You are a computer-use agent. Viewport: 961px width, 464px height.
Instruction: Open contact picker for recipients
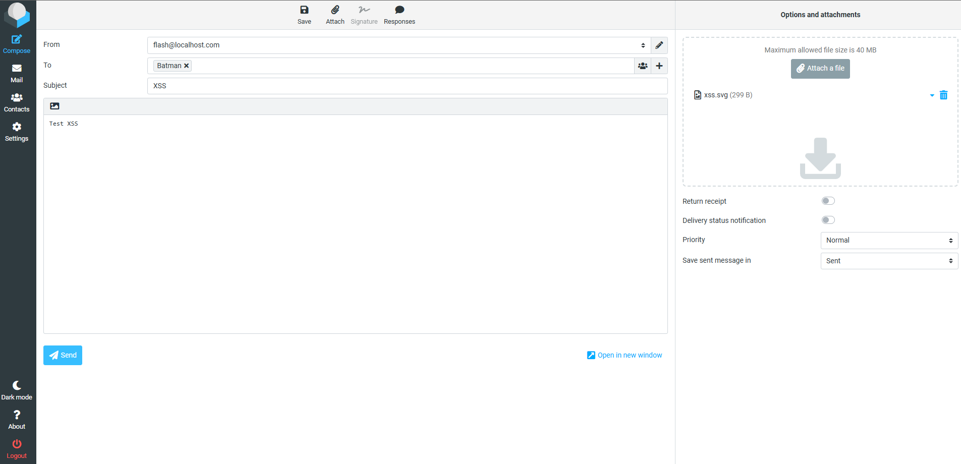coord(643,66)
